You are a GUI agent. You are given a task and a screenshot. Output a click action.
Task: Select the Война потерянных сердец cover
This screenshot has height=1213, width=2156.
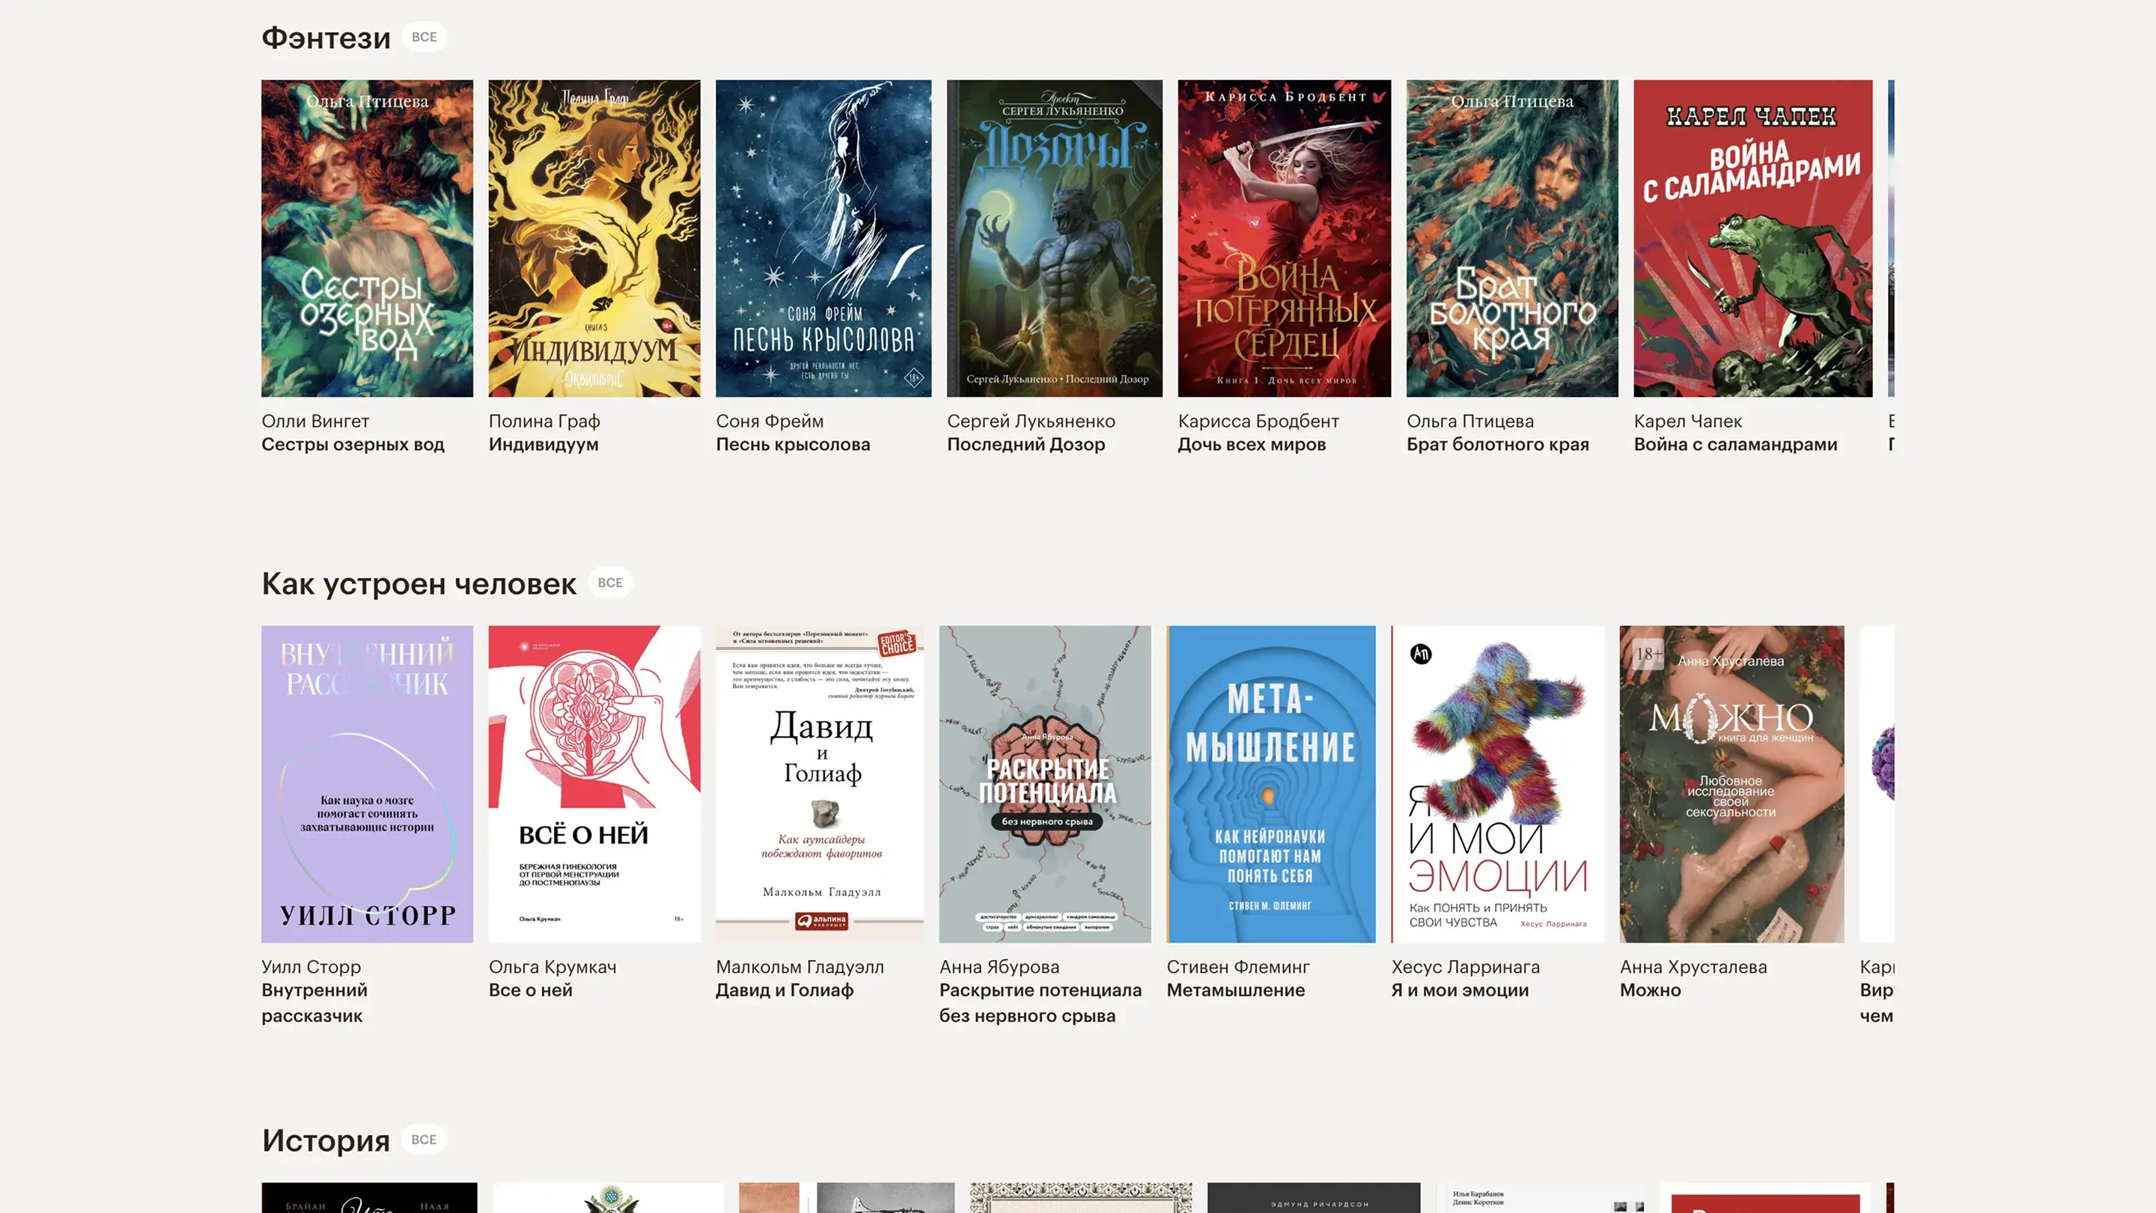(1284, 239)
